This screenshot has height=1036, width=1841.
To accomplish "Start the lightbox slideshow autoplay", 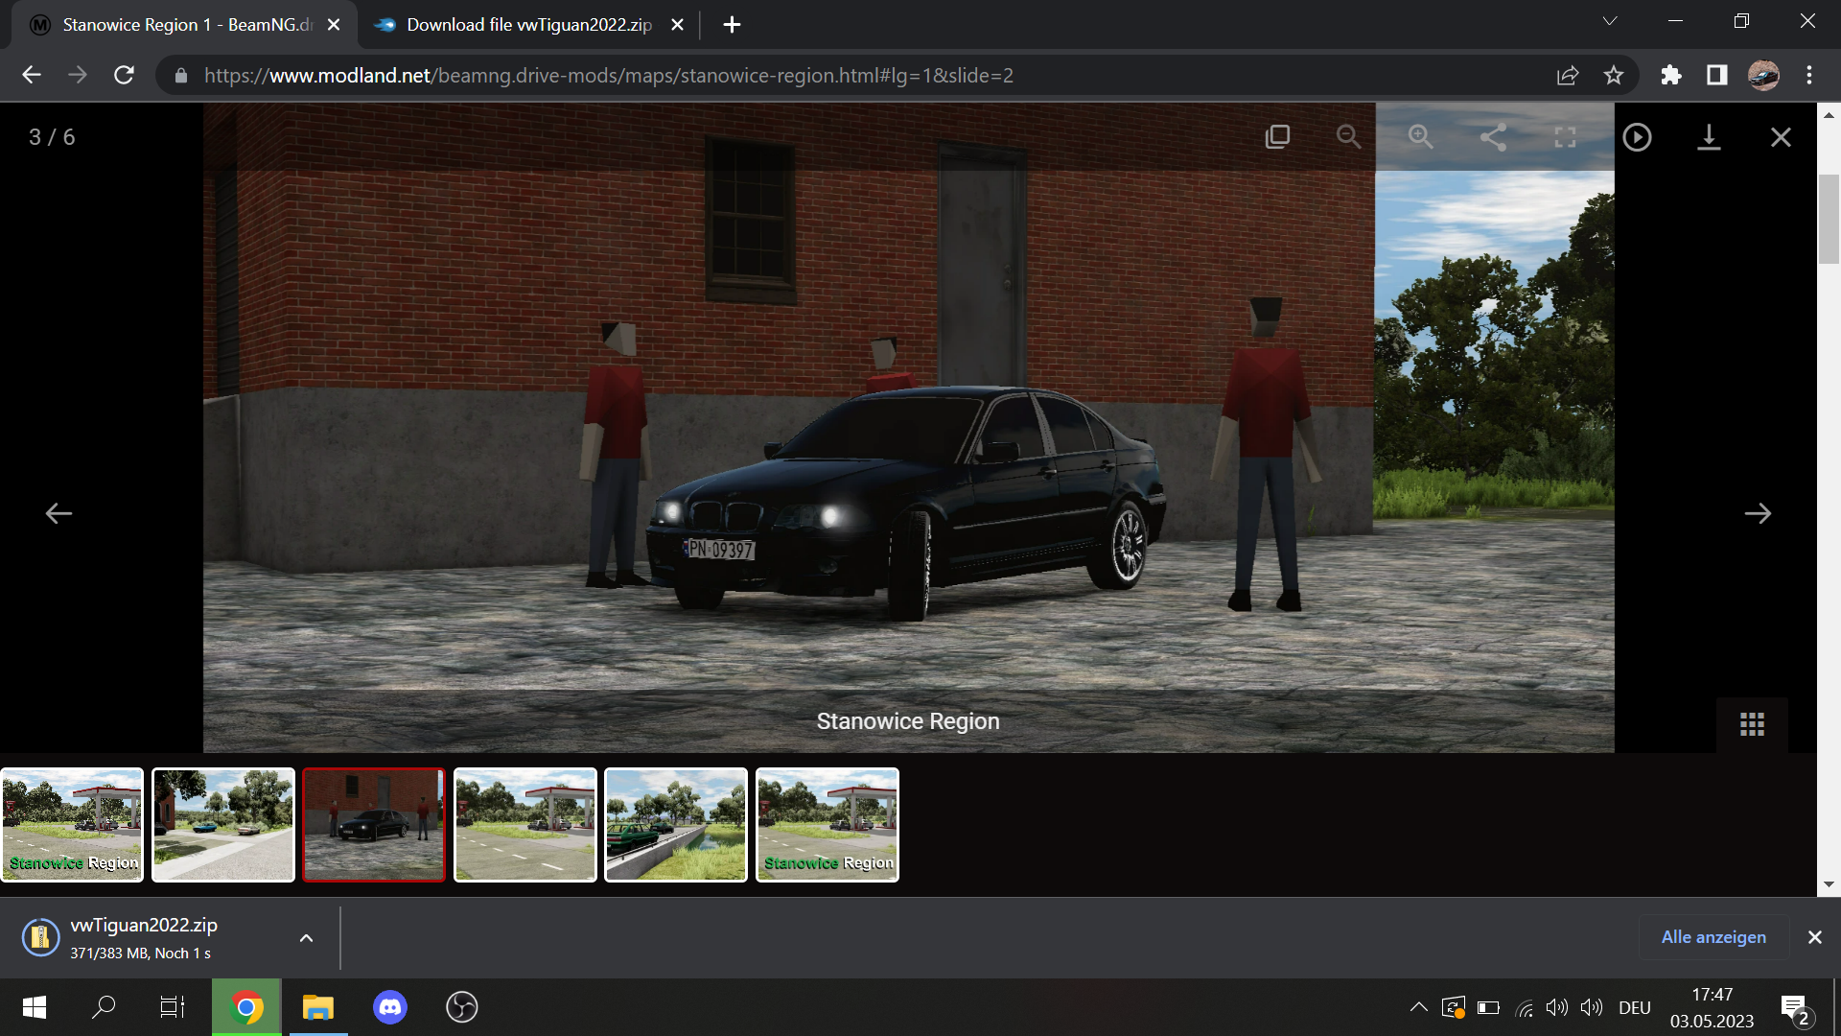I will tap(1637, 137).
